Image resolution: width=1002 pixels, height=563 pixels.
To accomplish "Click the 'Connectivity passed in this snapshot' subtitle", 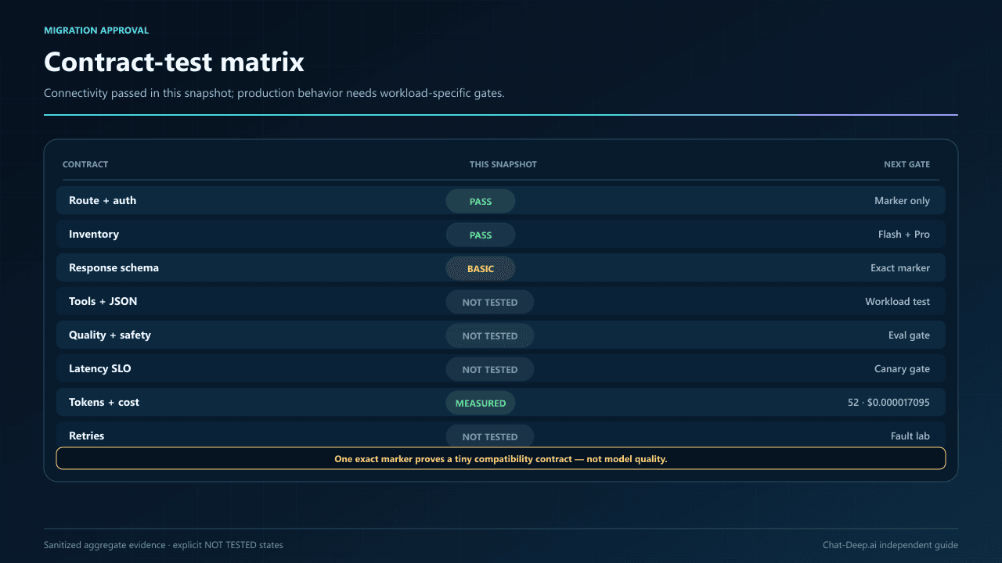I will tap(274, 93).
